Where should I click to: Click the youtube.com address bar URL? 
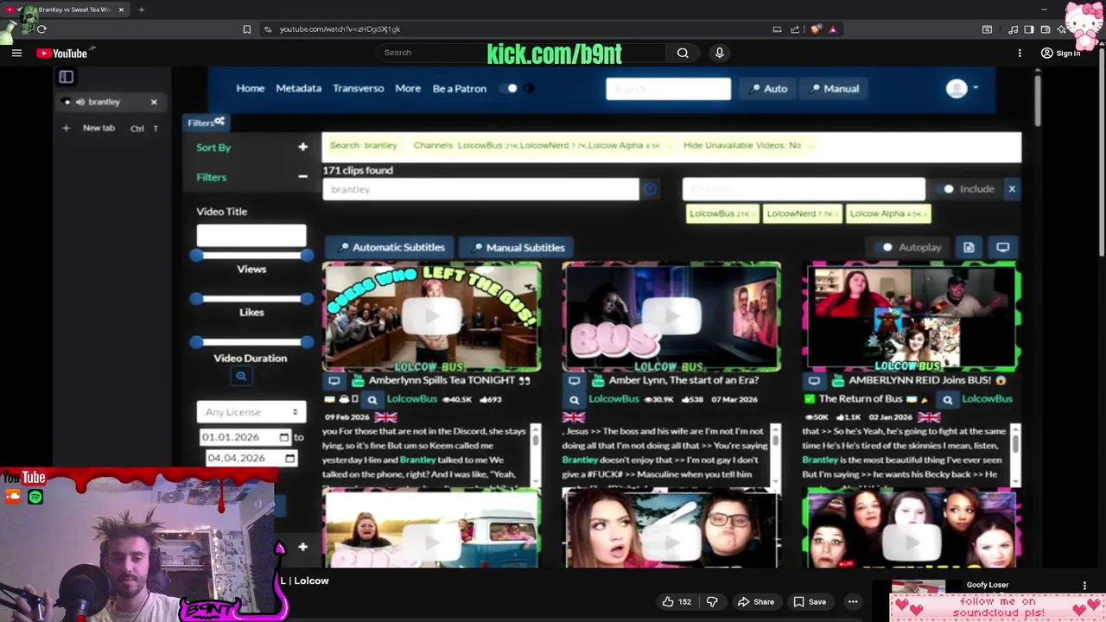[x=340, y=29]
